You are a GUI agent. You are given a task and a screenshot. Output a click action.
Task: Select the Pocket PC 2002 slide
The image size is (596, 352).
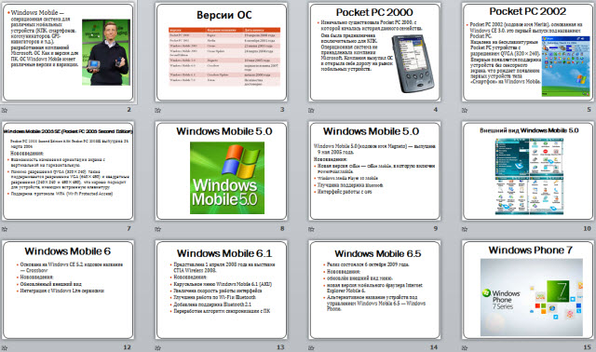[x=528, y=52]
